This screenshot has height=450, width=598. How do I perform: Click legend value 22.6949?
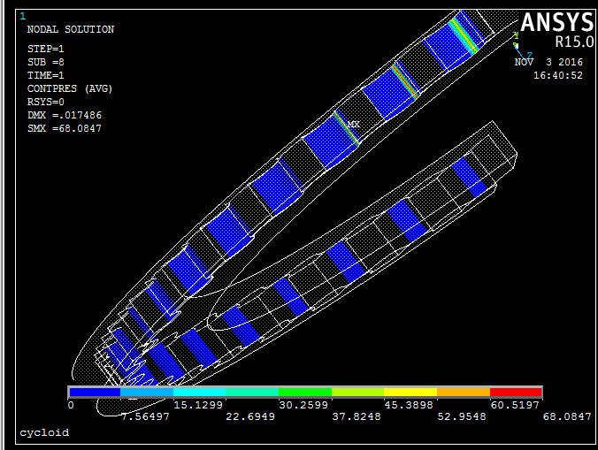pyautogui.click(x=250, y=416)
